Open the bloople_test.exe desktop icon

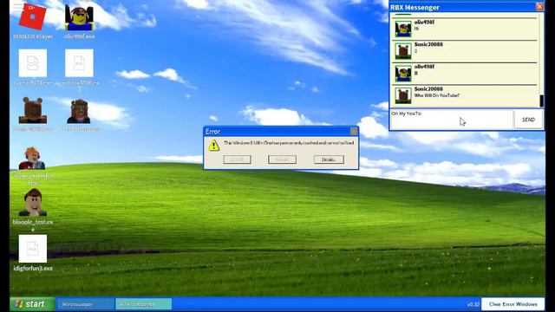pos(33,202)
